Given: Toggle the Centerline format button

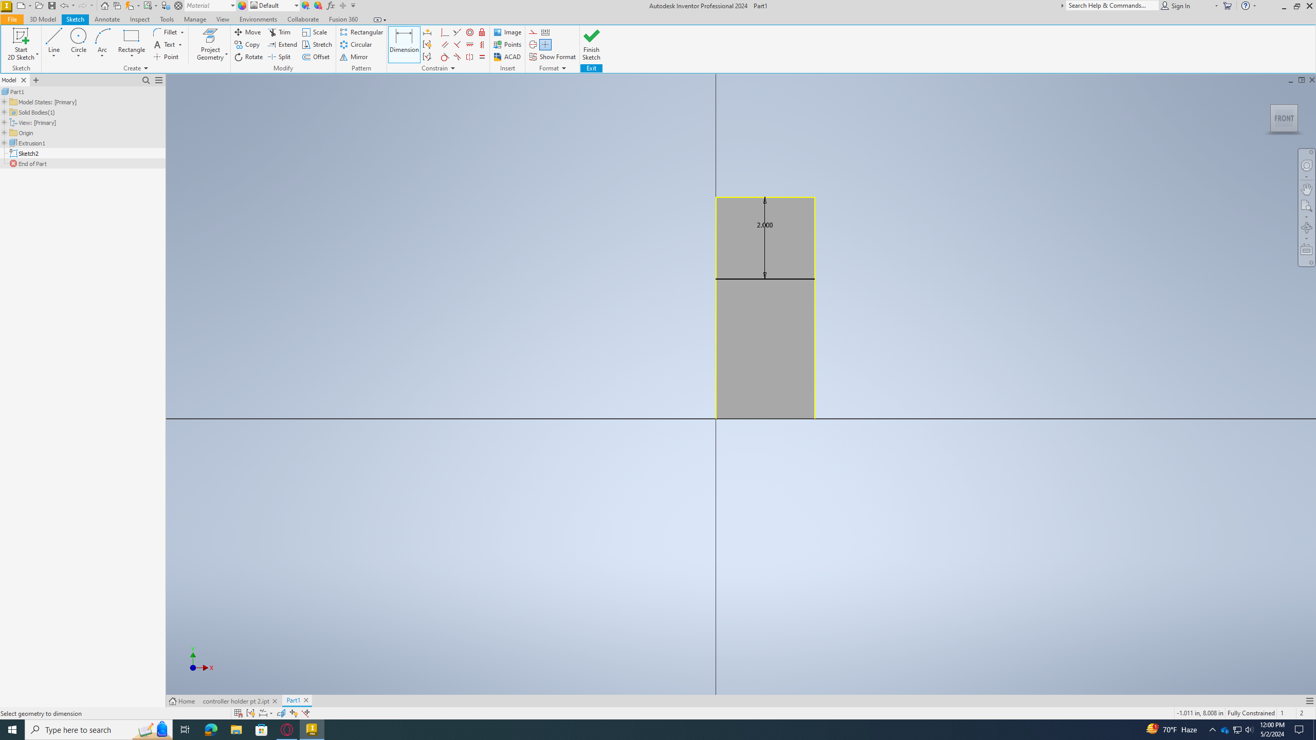Looking at the screenshot, I should (533, 45).
